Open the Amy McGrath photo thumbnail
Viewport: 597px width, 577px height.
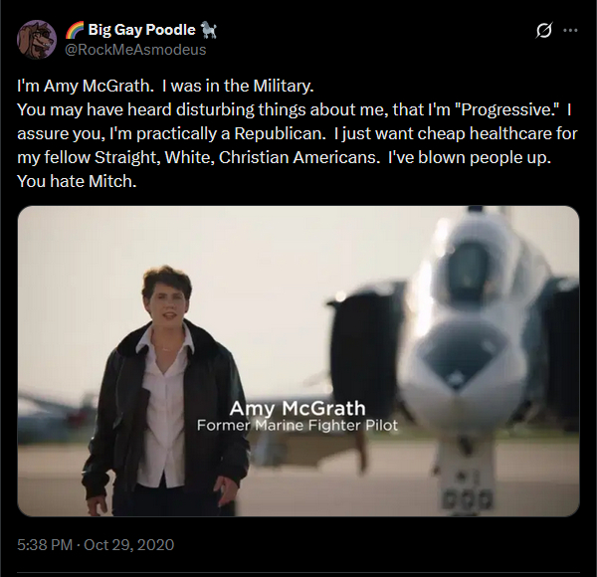pos(298,361)
